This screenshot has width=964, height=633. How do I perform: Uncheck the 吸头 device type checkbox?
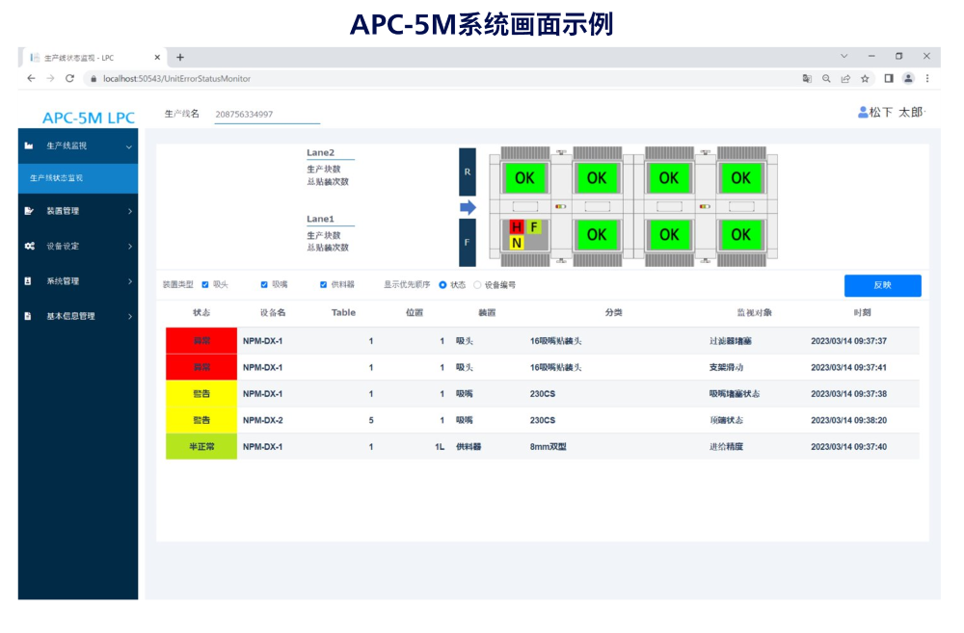[205, 284]
